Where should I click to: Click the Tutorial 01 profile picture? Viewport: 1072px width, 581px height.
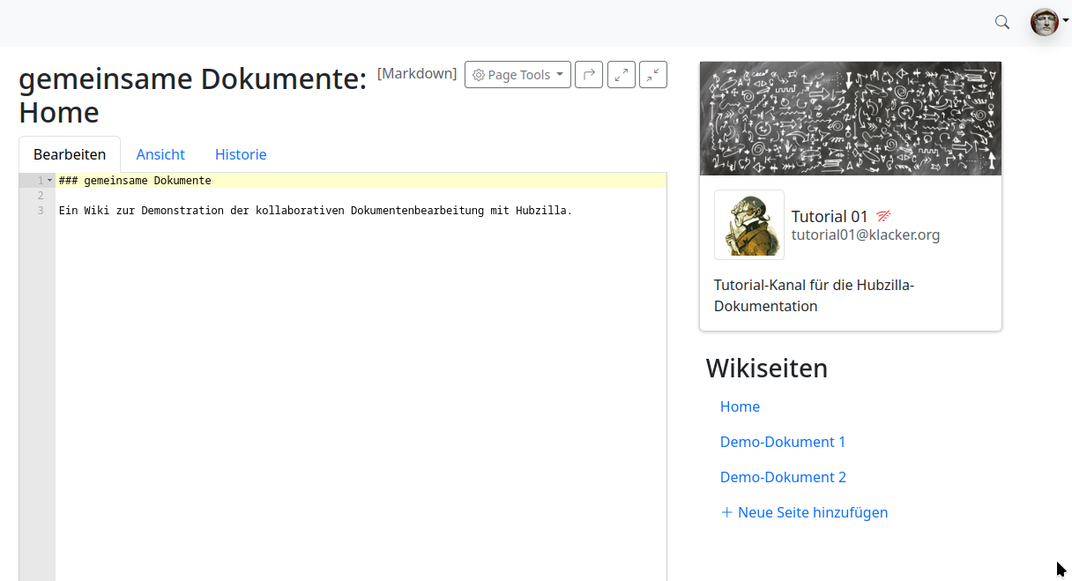pos(749,225)
